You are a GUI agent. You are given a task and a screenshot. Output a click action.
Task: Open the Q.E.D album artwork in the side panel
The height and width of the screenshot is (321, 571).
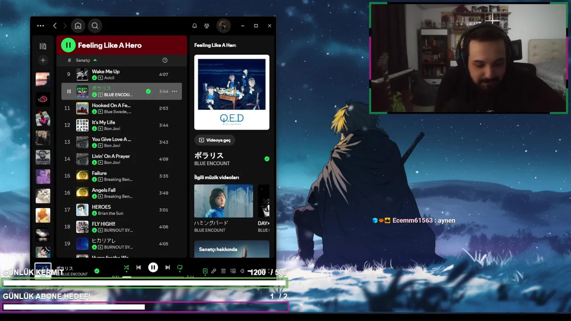point(232,92)
